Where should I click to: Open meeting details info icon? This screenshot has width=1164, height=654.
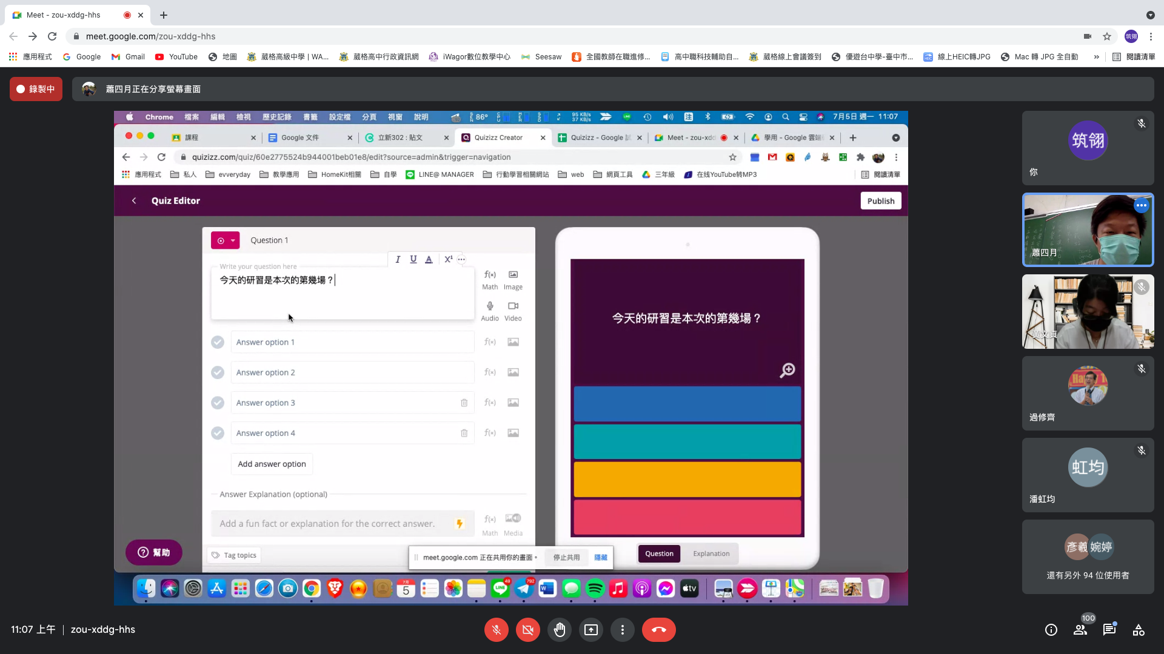coord(1051,630)
